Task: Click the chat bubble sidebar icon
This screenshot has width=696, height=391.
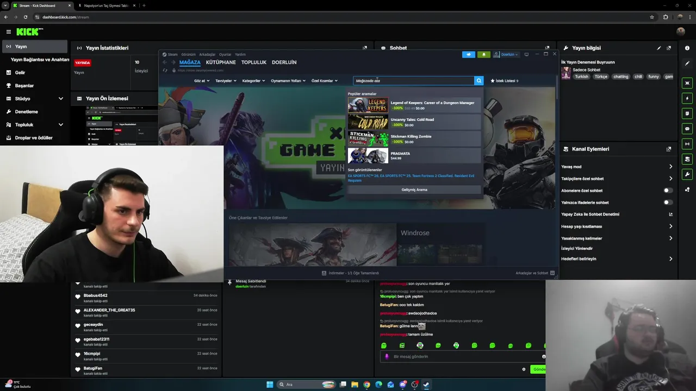Action: [687, 129]
